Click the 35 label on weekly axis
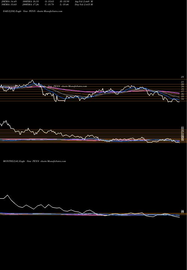This screenshot has width=187, height=270. click(x=183, y=127)
